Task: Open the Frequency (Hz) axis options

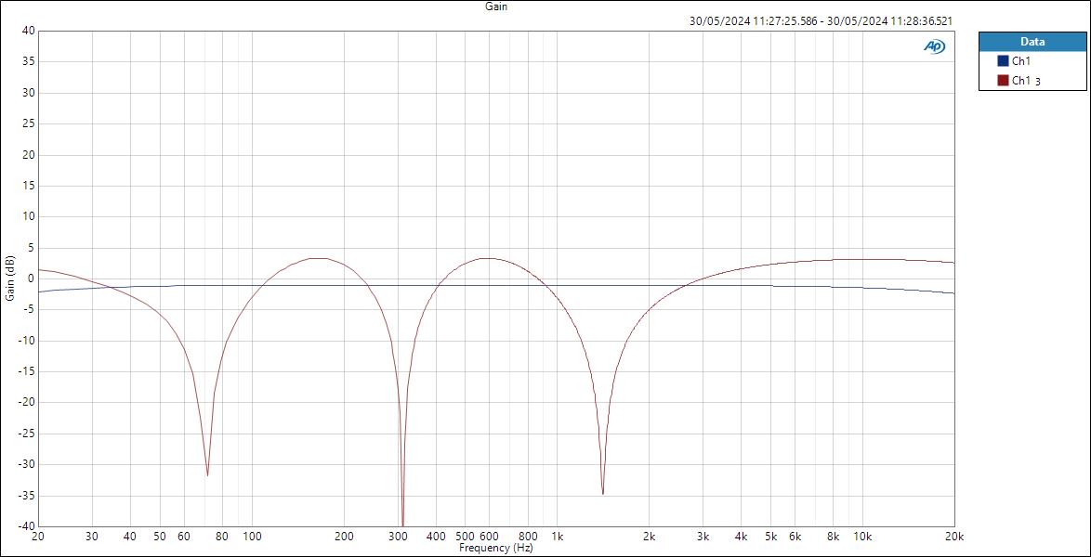Action: tap(495, 549)
